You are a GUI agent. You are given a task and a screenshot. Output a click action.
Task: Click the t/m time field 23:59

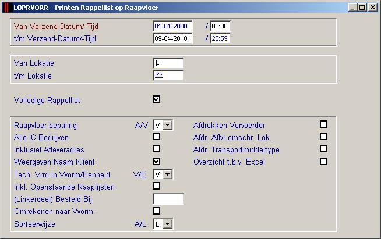pyautogui.click(x=220, y=38)
